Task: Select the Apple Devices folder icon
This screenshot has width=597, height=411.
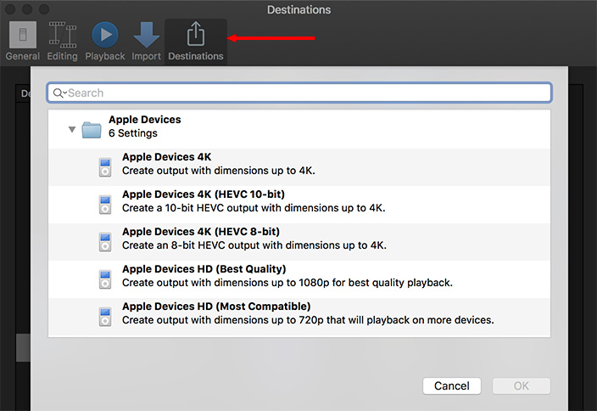Action: (x=92, y=130)
